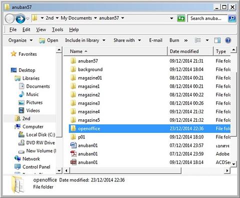This screenshot has height=198, width=240.
Task: Sort by the Name column header
Action: point(116,51)
